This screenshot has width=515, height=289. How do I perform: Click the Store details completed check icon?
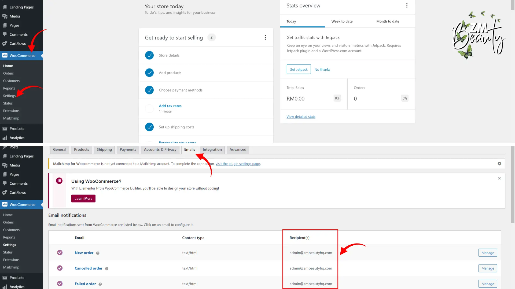149,55
